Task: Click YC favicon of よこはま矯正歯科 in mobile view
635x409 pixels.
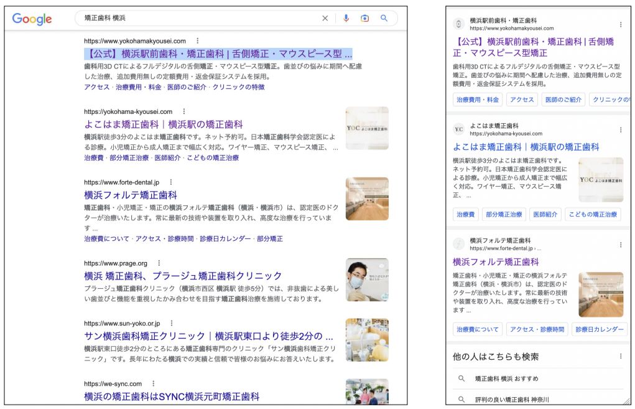Action: point(458,129)
